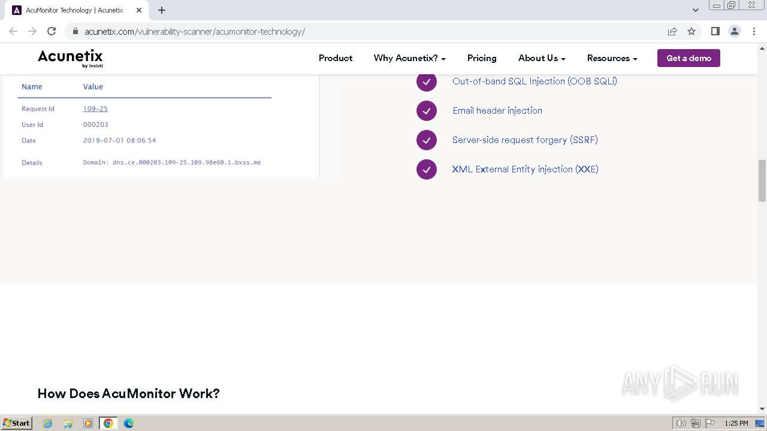Open Server-side request forgery (SSRF) link
Viewport: 767px width, 431px height.
pos(525,140)
